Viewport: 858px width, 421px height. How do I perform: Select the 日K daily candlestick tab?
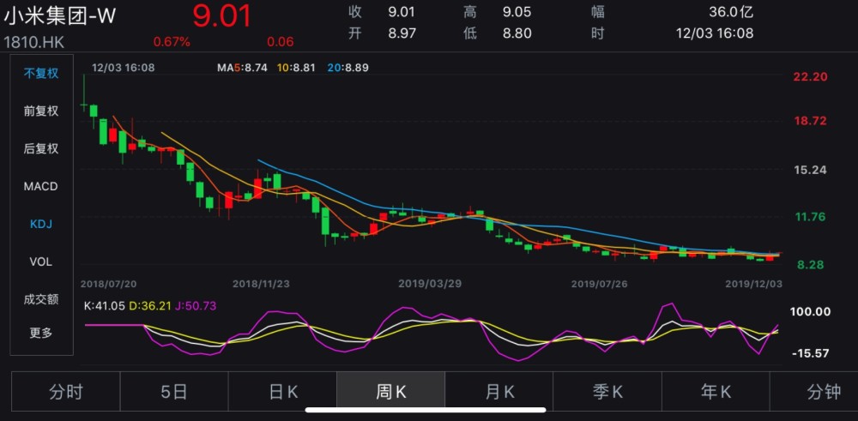pyautogui.click(x=282, y=392)
